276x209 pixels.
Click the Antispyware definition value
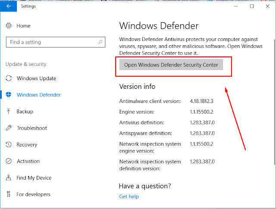click(x=202, y=133)
